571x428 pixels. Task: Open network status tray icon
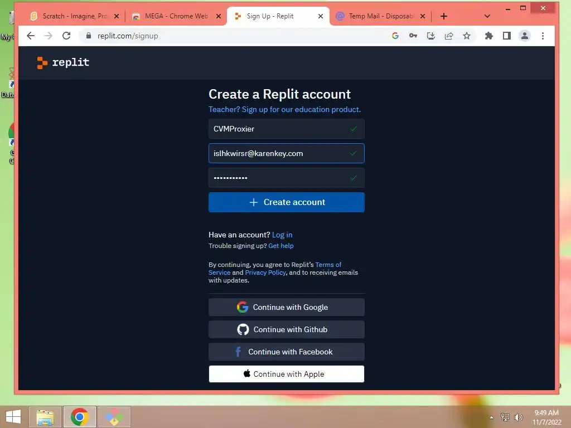click(505, 417)
